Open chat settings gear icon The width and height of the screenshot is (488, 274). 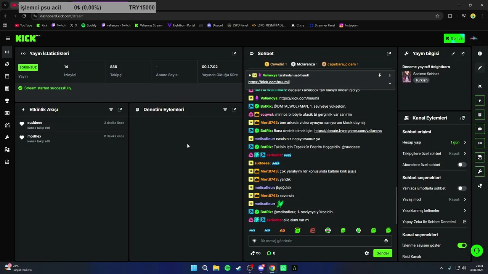367,253
